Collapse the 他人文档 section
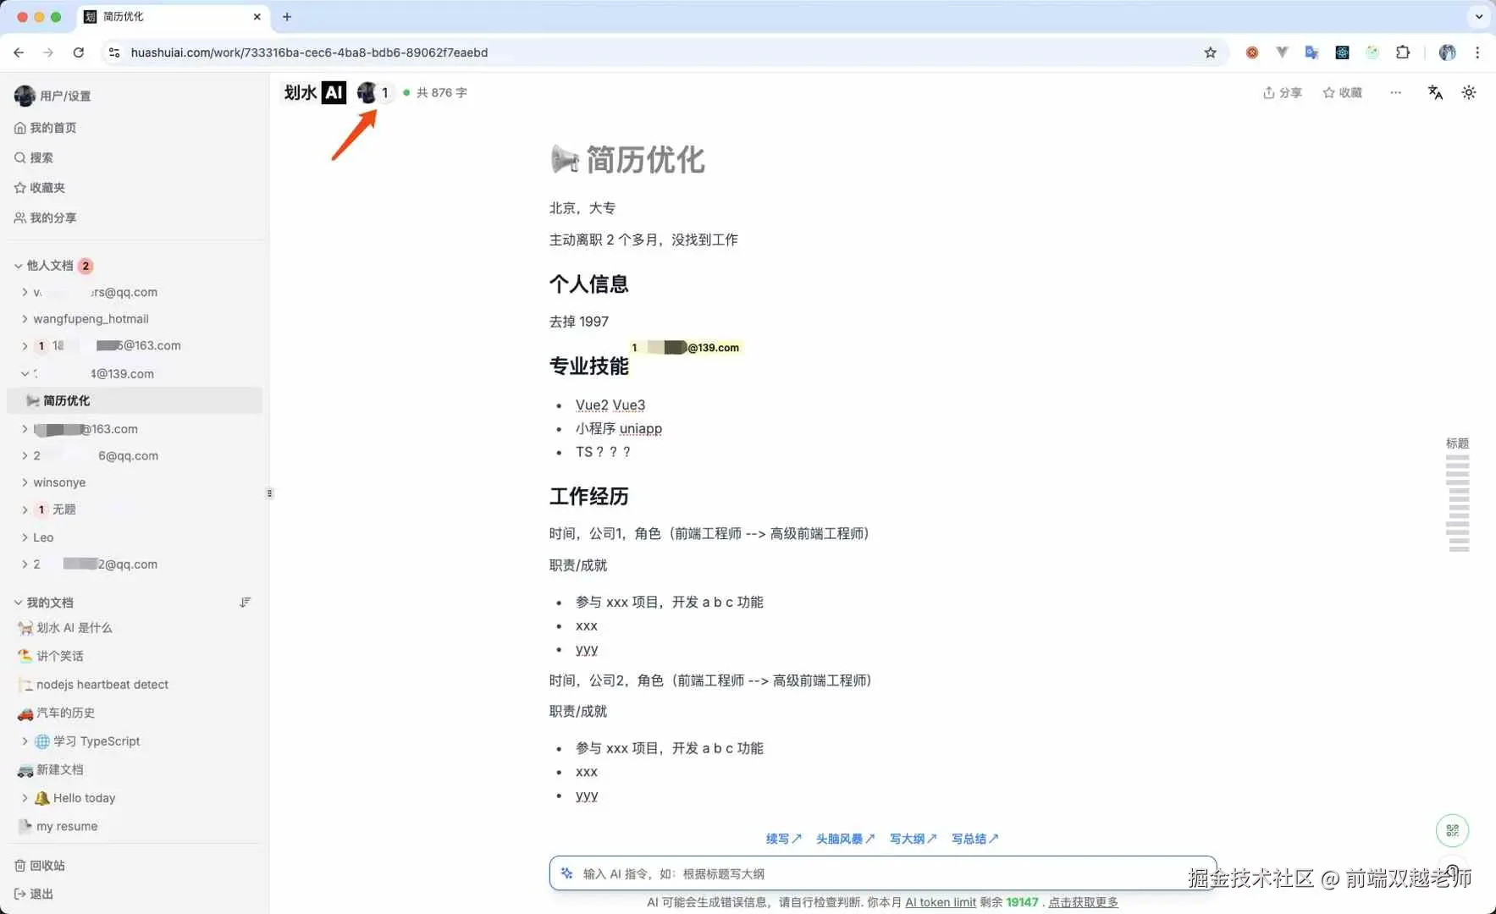 [17, 266]
